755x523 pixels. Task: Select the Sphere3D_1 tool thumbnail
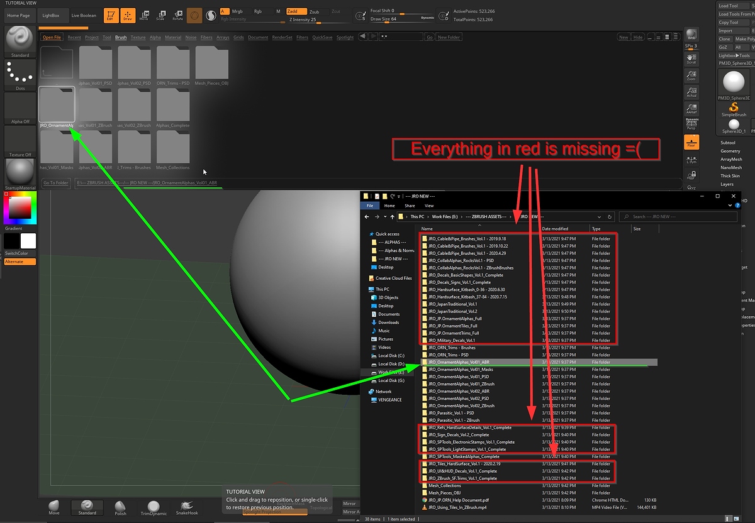pyautogui.click(x=733, y=126)
